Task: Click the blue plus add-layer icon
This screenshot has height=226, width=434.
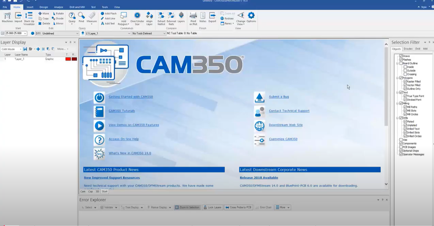Action: tap(38, 49)
